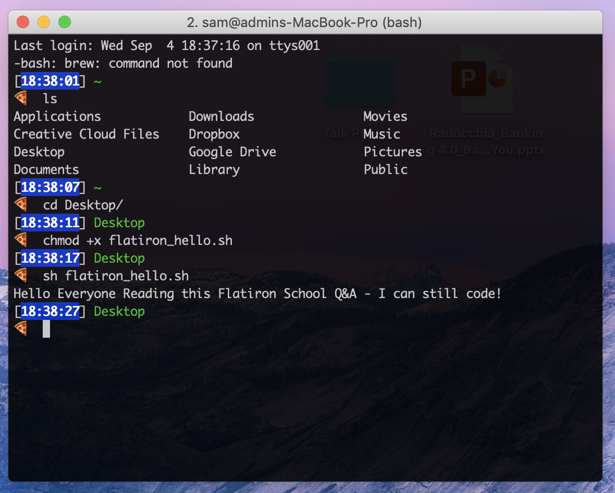Select the 18:38:17 timestamp

click(50, 257)
